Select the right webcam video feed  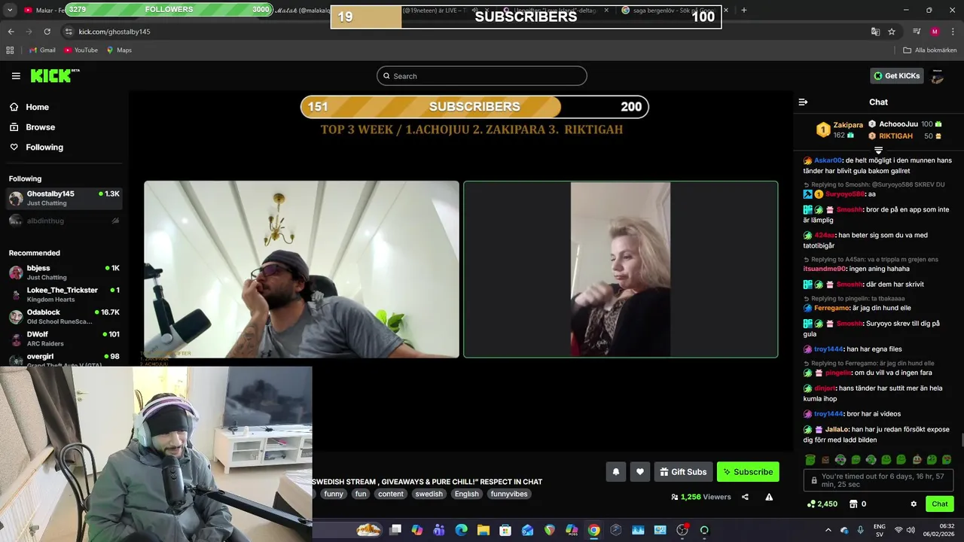(x=621, y=269)
